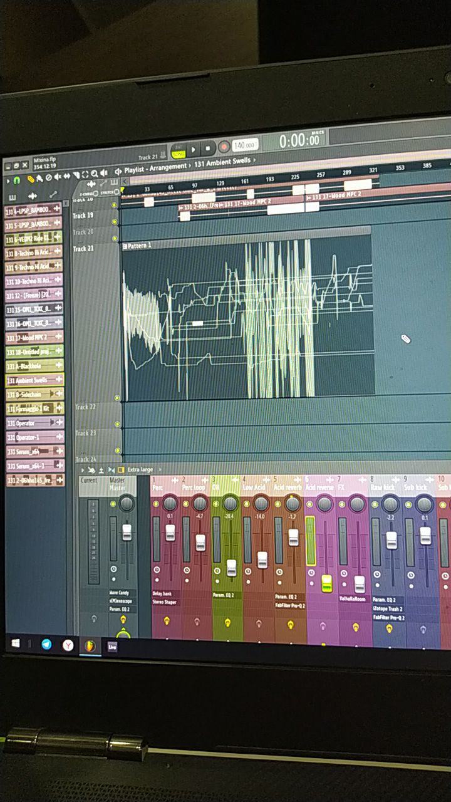Mute Track 19 using its green LED
Image resolution: width=451 pixels, height=802 pixels.
(115, 222)
